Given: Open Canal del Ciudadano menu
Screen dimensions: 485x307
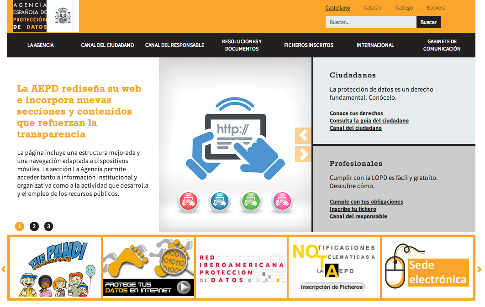Looking at the screenshot, I should [107, 45].
